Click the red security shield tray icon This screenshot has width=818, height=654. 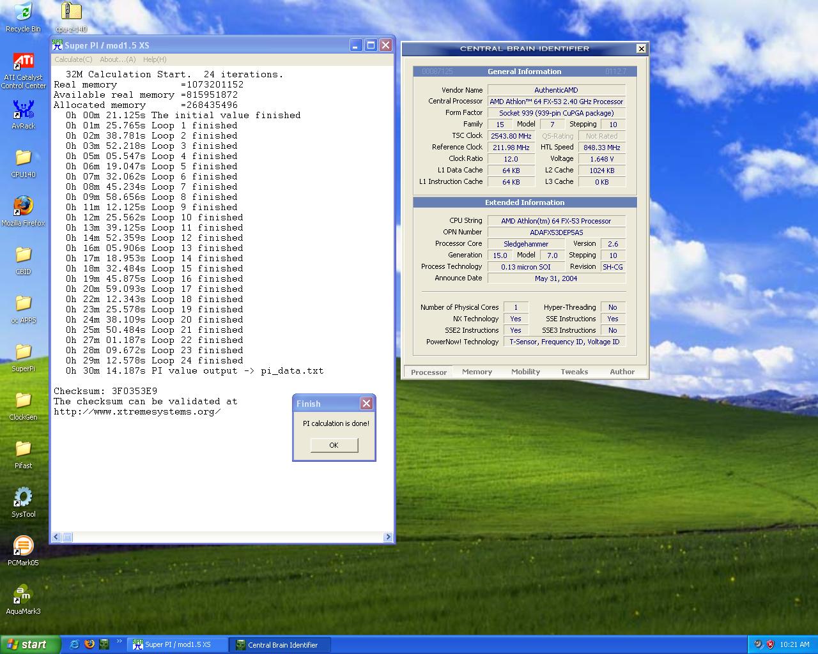pyautogui.click(x=771, y=644)
